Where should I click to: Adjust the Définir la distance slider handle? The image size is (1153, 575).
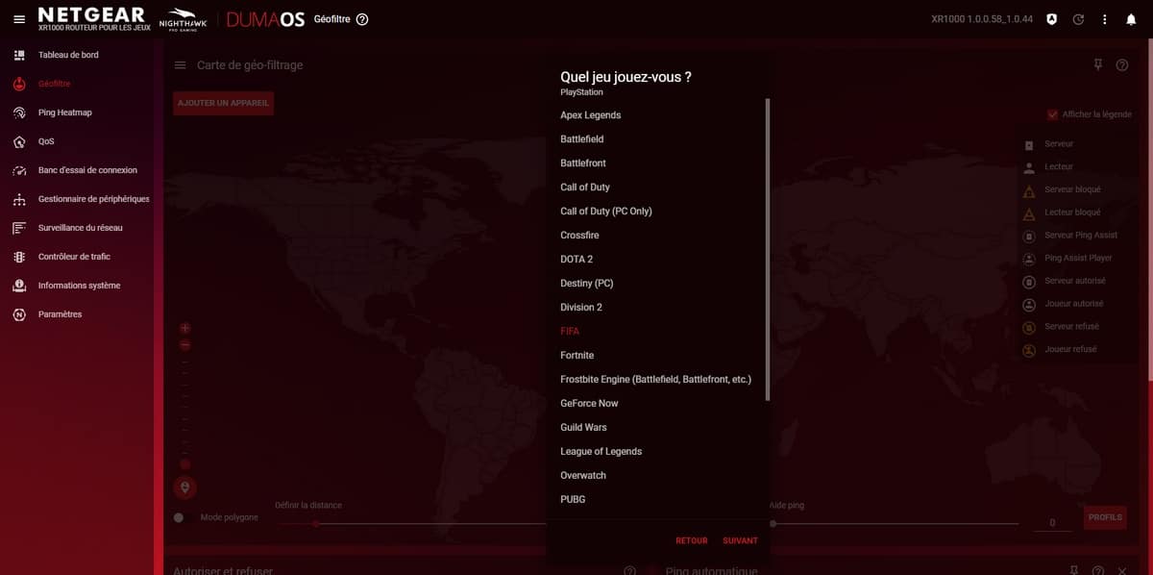315,524
